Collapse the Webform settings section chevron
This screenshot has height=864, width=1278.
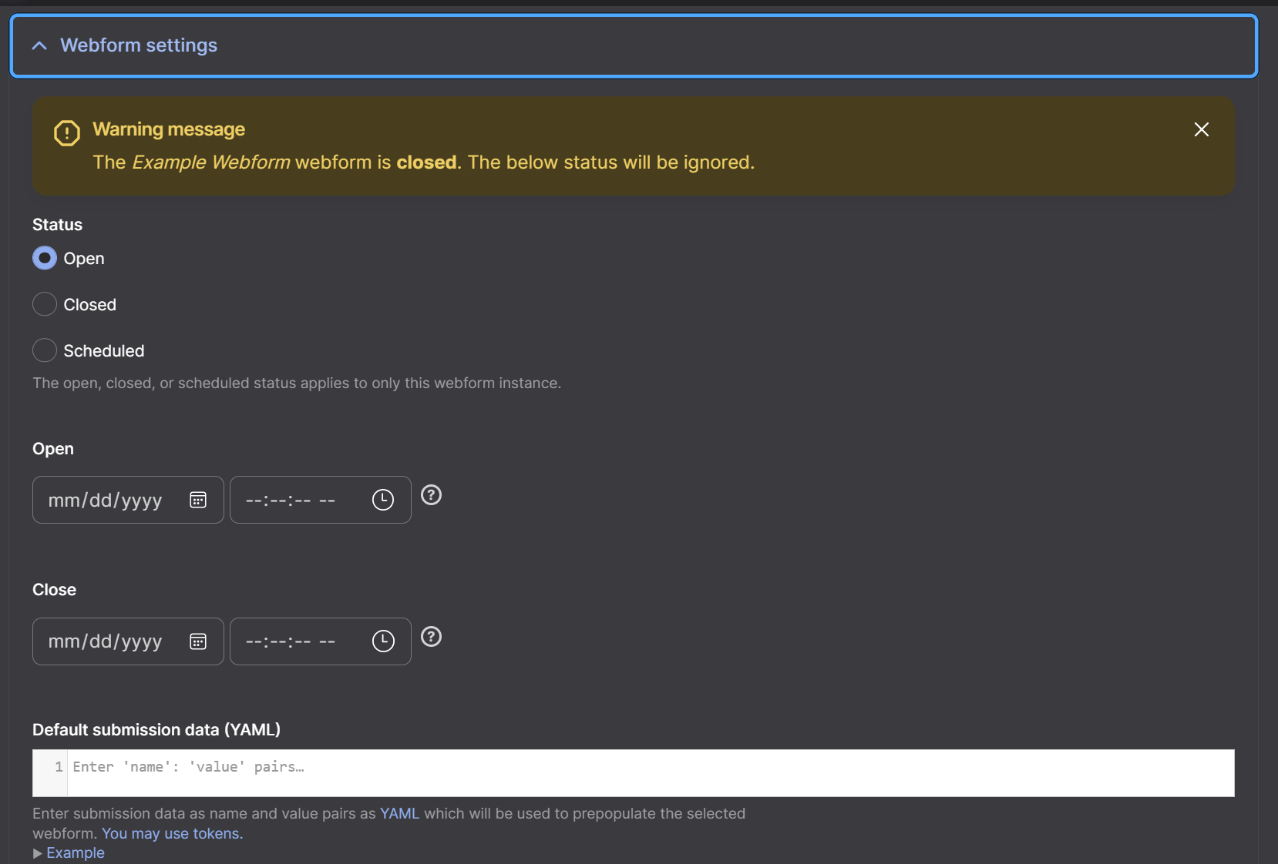[39, 46]
